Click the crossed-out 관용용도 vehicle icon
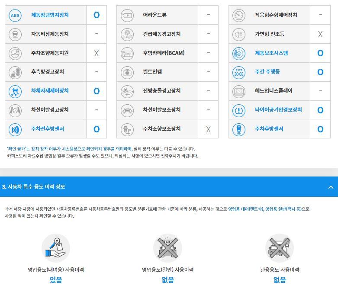 (279, 248)
